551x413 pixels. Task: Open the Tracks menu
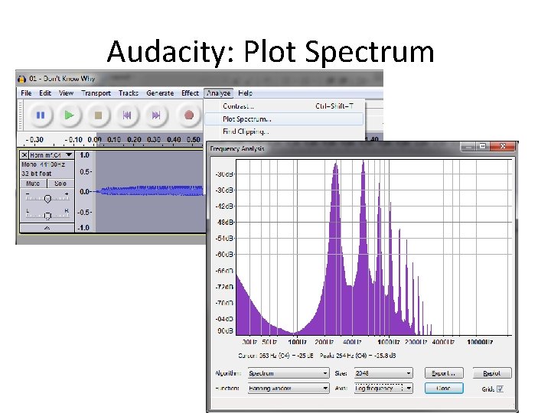coord(129,93)
